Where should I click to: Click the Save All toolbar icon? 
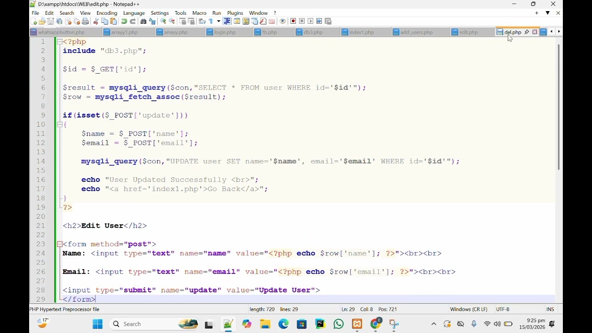(59, 21)
